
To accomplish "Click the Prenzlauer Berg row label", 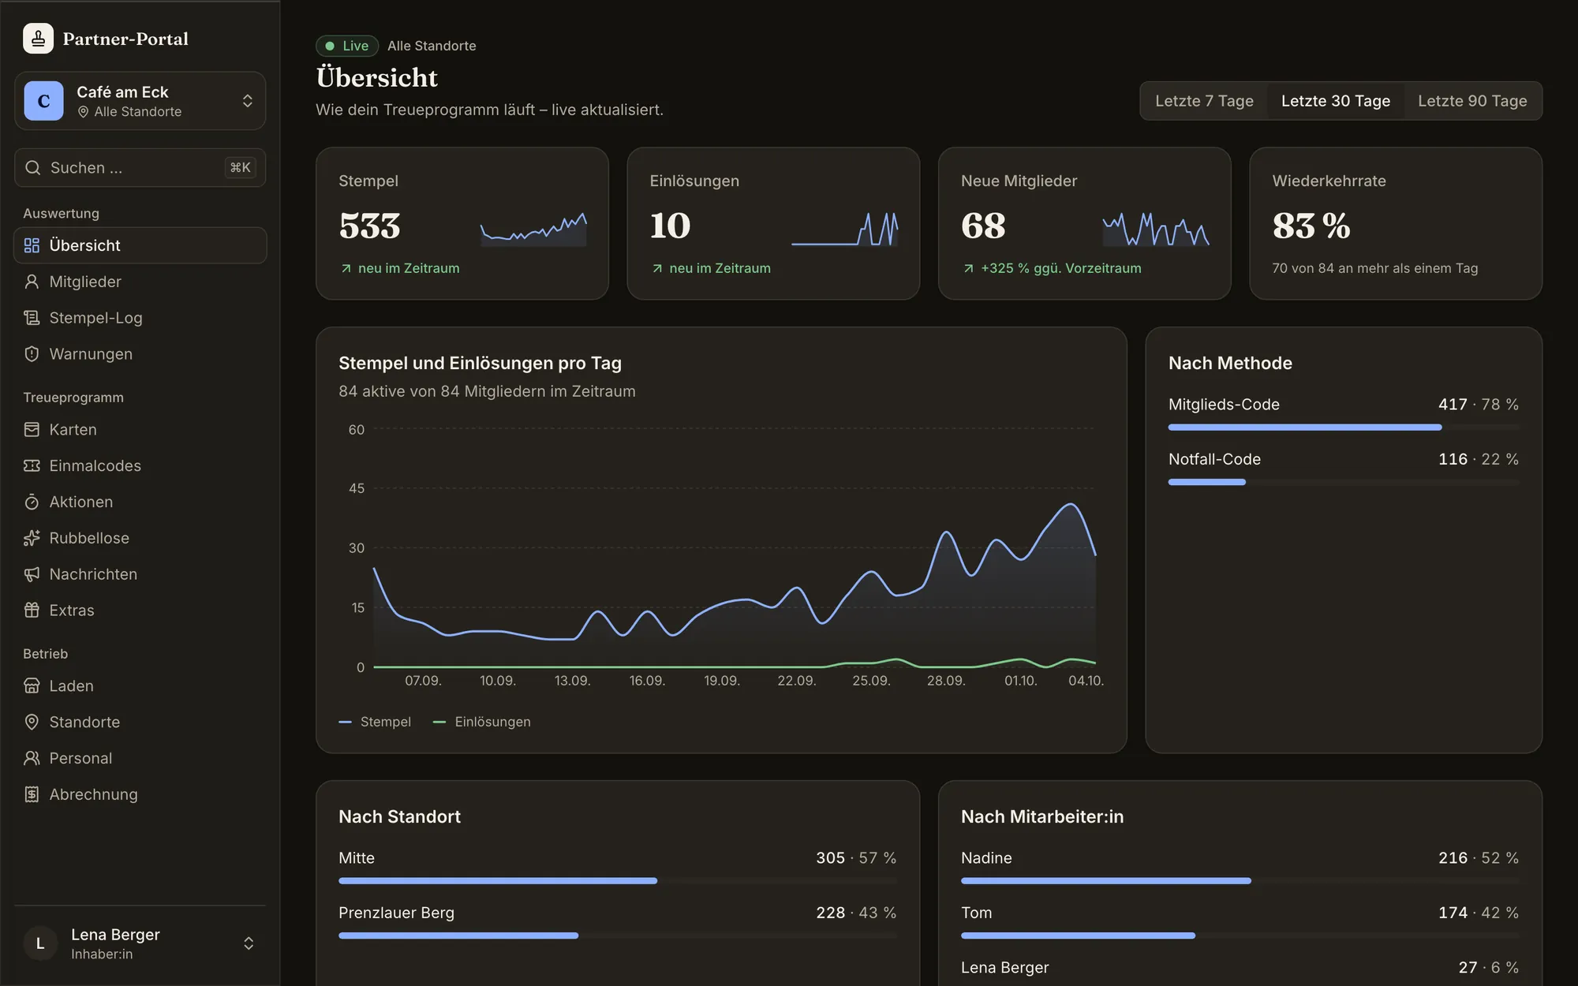I will [396, 913].
